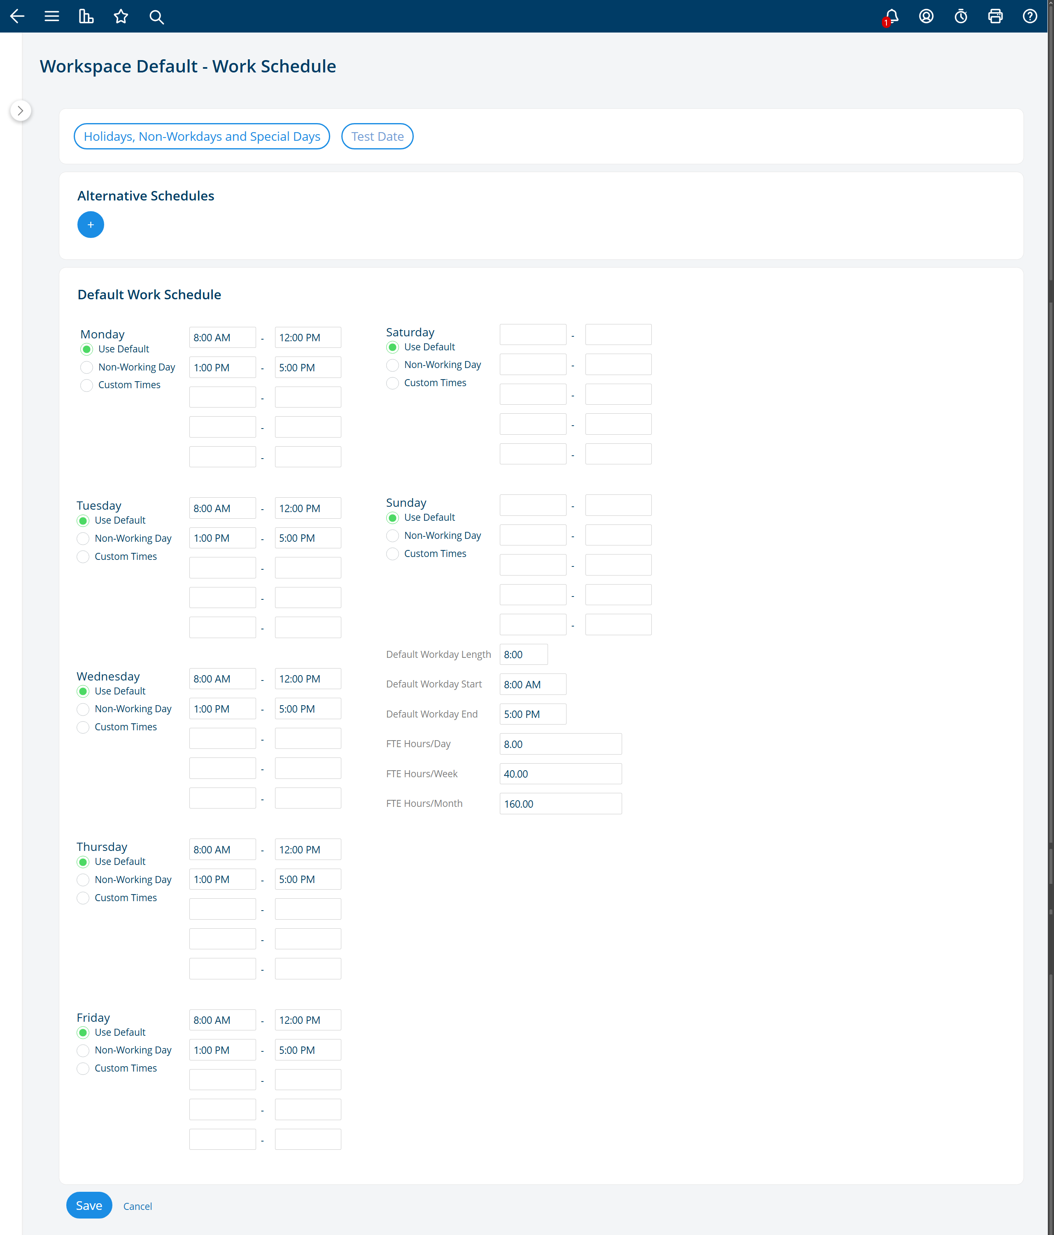Open search with the magnifier icon
The height and width of the screenshot is (1235, 1054).
point(156,17)
